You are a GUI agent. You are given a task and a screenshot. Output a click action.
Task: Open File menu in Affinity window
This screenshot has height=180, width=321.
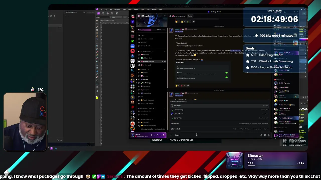point(101,10)
